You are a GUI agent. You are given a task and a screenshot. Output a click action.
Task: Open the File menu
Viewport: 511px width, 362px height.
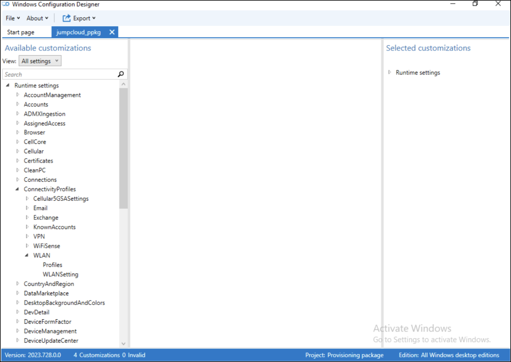[x=10, y=18]
